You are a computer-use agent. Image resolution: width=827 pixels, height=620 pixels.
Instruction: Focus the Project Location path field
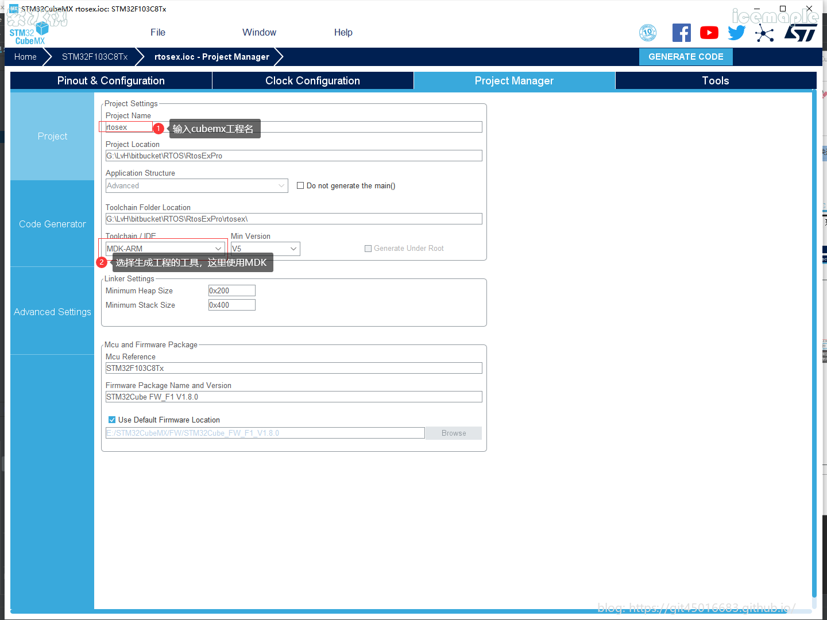[x=294, y=156]
